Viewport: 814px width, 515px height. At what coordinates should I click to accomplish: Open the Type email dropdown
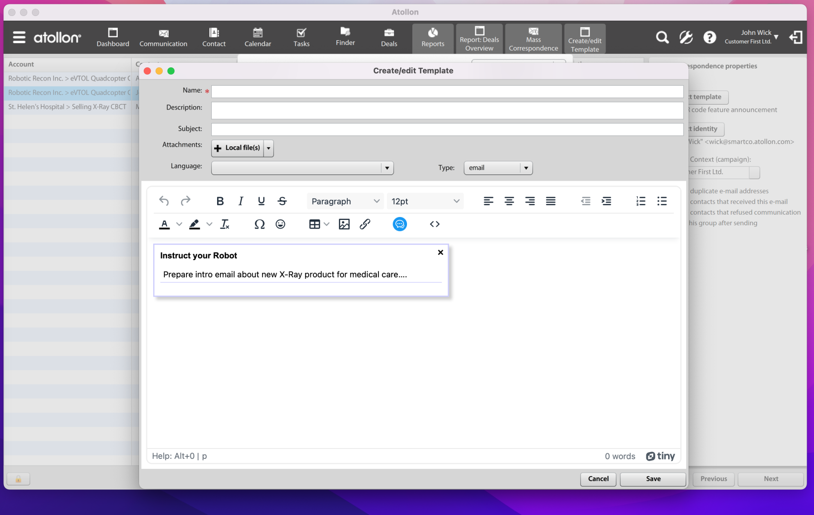pos(498,168)
